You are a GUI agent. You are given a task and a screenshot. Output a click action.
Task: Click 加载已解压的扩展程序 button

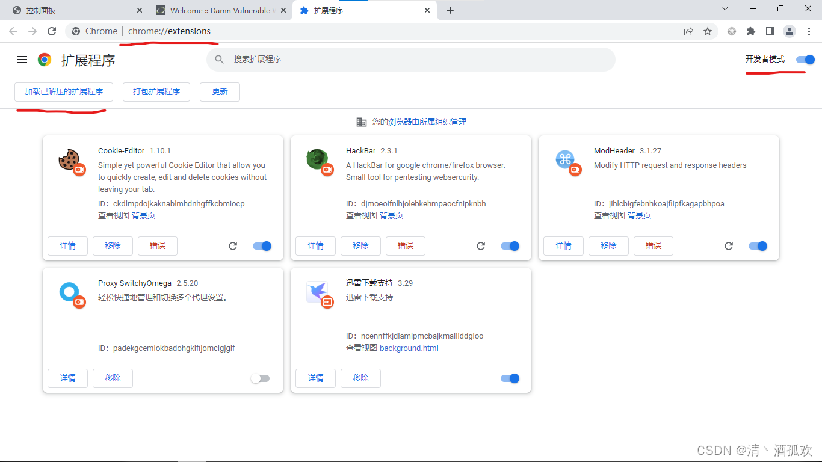point(64,92)
